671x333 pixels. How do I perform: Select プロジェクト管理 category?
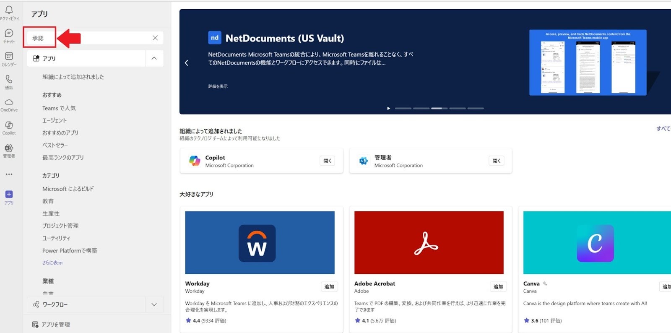[x=60, y=226]
